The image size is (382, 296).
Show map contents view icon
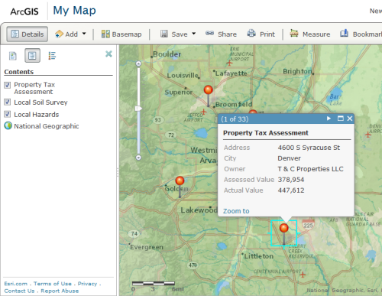tap(32, 55)
